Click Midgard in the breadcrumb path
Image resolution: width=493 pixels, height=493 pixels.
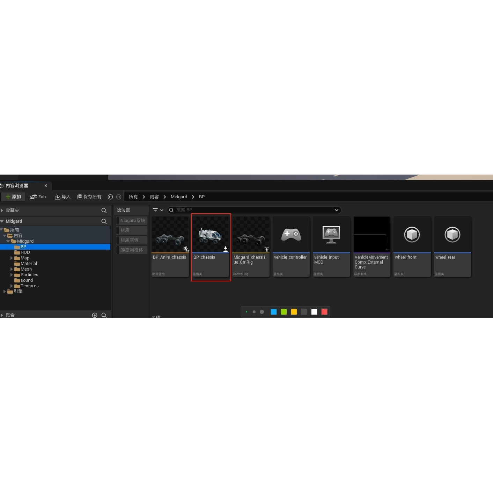(179, 197)
